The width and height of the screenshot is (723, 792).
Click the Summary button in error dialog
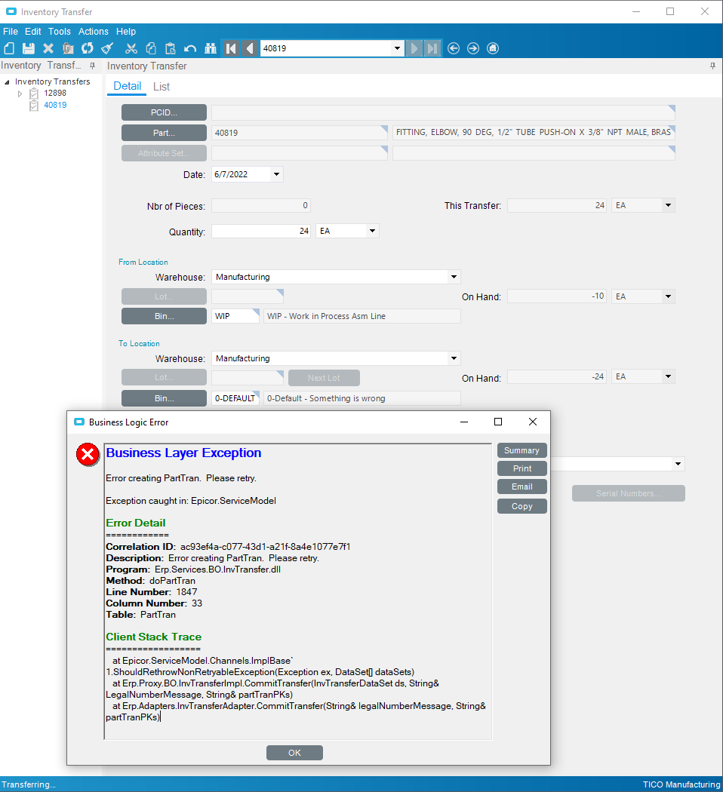pyautogui.click(x=522, y=450)
